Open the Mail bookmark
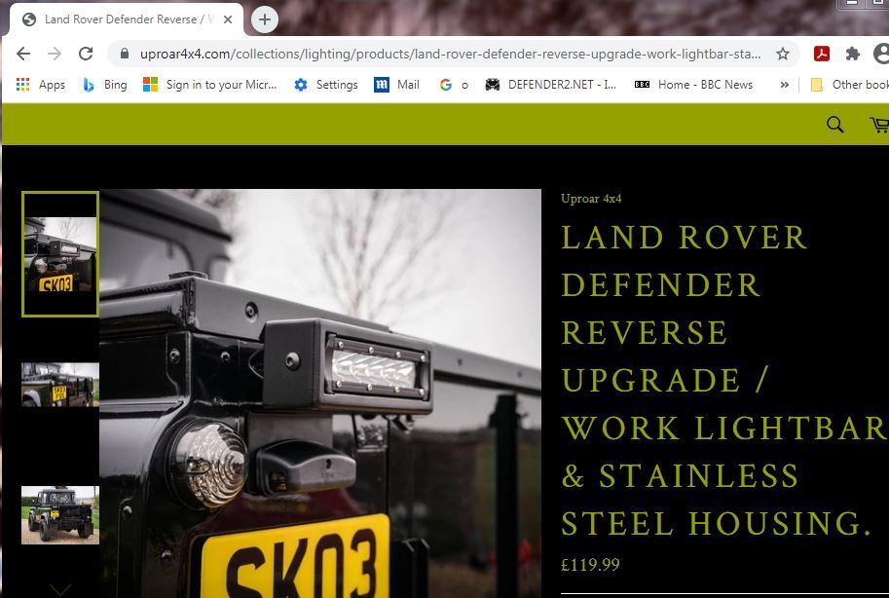889x598 pixels. [x=397, y=85]
